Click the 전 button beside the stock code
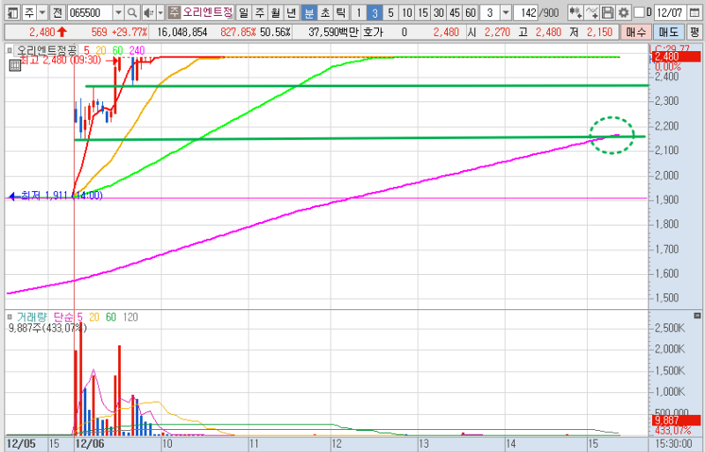The width and height of the screenshot is (705, 452). [57, 12]
